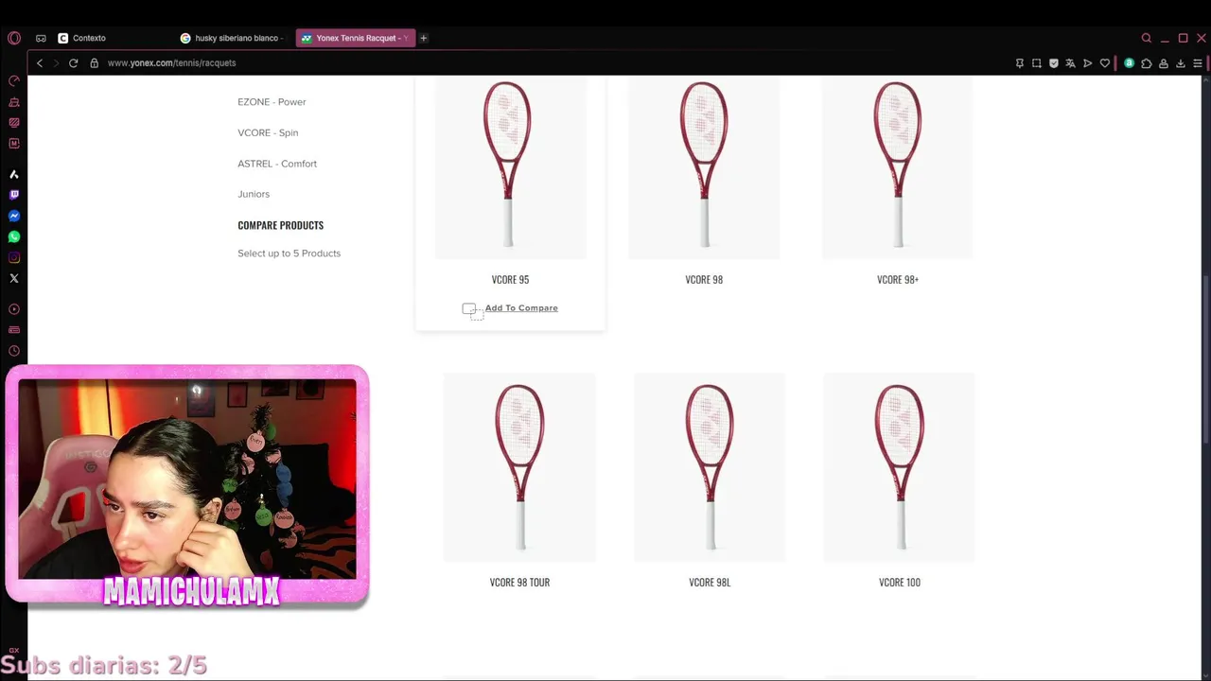This screenshot has height=681, width=1211.
Task: Click the VCORE 98 TOUR racquet image
Action: (519, 467)
